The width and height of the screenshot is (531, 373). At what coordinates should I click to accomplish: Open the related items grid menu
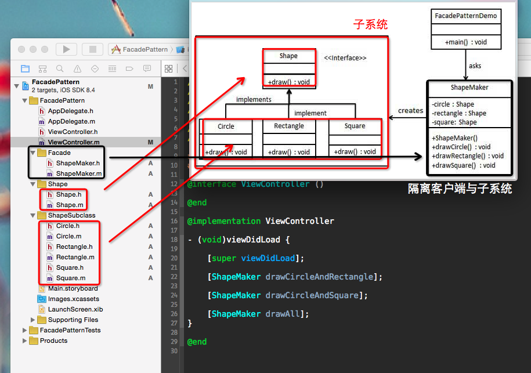169,68
